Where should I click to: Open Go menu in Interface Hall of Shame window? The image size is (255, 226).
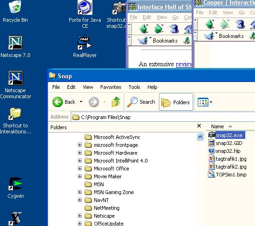click(176, 17)
